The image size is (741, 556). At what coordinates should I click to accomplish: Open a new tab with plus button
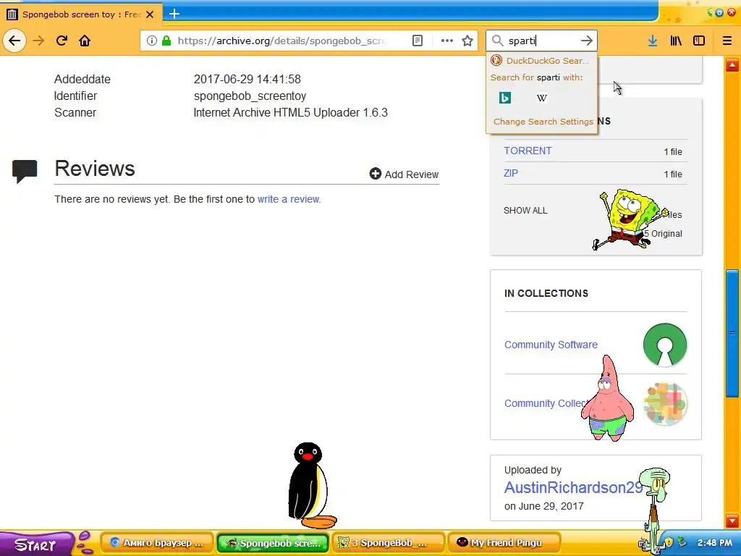[174, 14]
